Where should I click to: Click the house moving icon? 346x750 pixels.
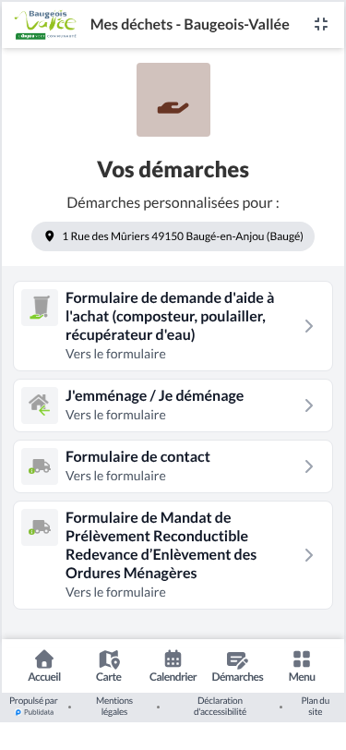point(40,405)
